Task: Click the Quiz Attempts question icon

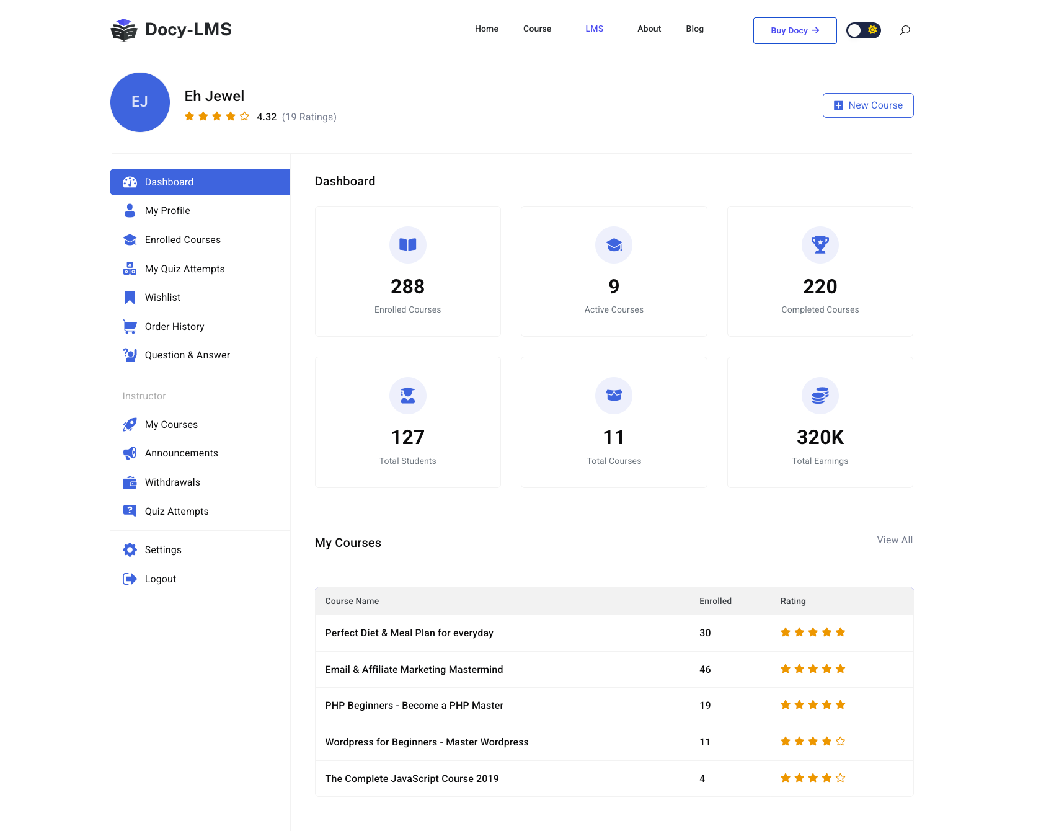Action: click(x=130, y=511)
